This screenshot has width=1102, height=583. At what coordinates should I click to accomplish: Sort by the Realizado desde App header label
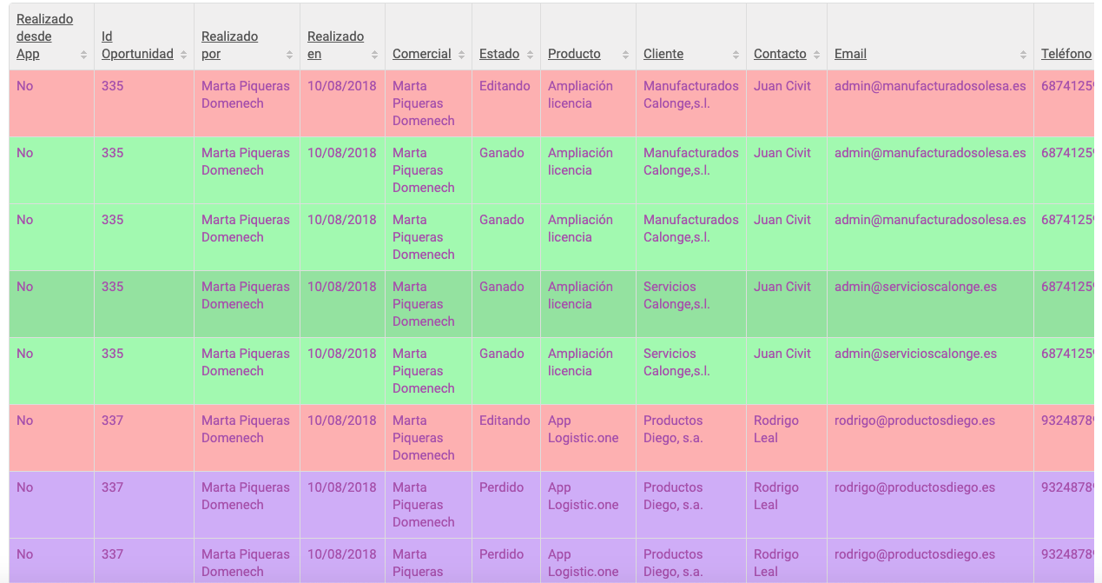click(45, 36)
